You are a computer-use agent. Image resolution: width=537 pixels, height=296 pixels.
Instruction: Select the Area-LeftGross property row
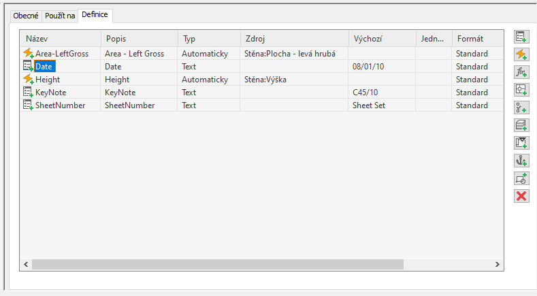click(62, 54)
